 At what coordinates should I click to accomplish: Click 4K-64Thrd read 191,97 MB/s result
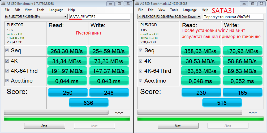point(67,71)
